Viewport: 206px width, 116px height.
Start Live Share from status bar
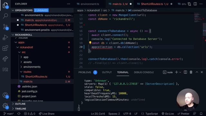point(47,114)
